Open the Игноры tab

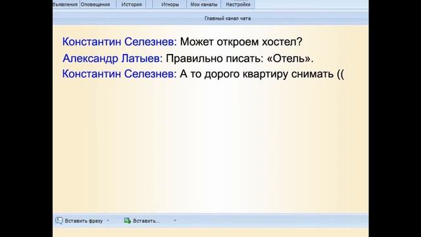pyautogui.click(x=170, y=5)
